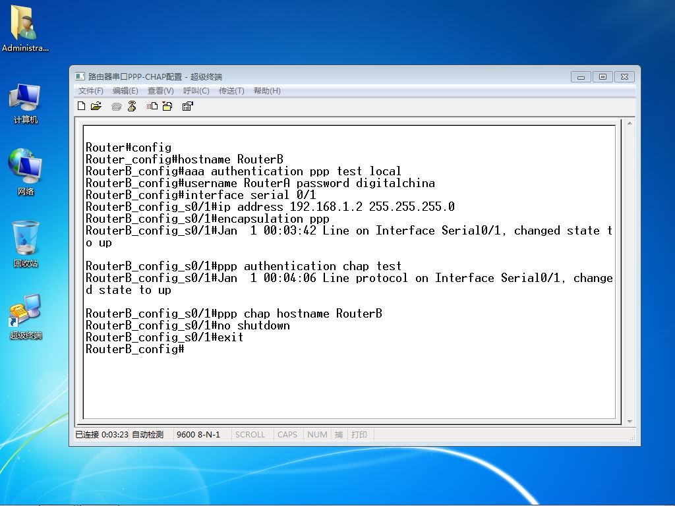Screen dimensions: 675x506
Task: Click the 'username RouterA password digitalchina' line
Action: pos(260,183)
